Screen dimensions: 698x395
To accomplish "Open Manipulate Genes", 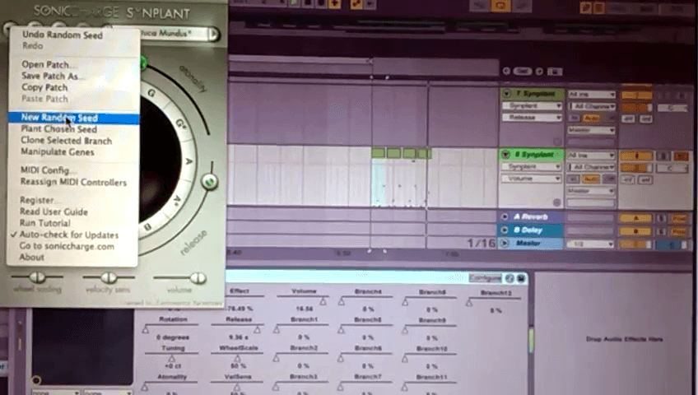I will click(x=58, y=151).
